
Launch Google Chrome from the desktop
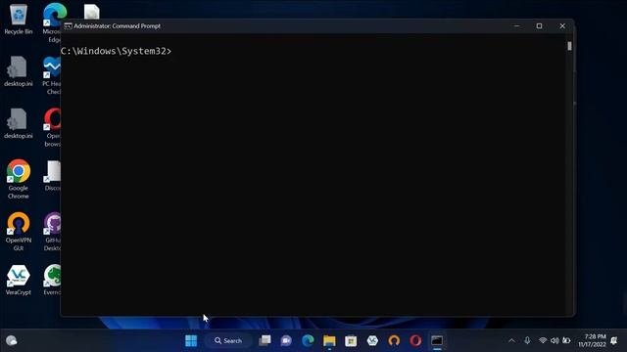[x=18, y=180]
